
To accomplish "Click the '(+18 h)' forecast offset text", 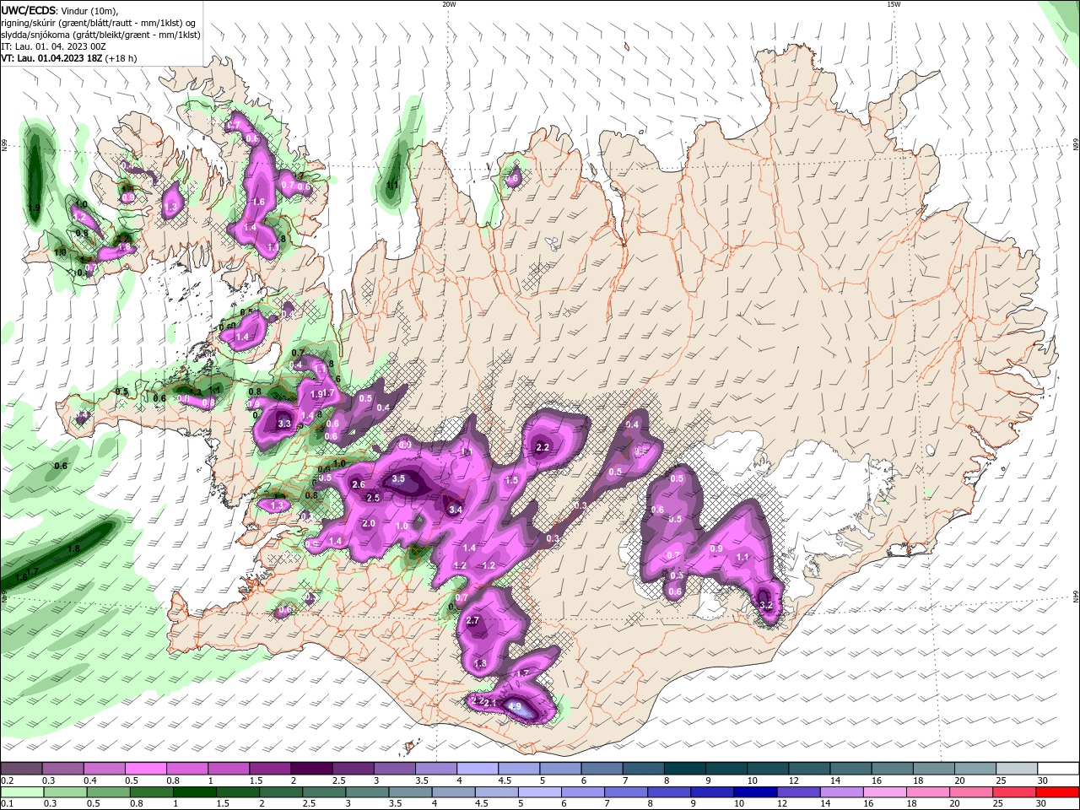I will (x=121, y=58).
